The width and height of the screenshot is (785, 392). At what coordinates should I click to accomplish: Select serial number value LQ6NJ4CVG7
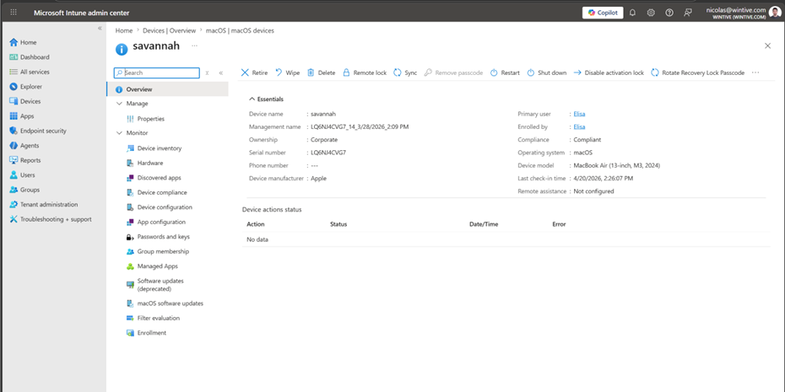tap(328, 153)
